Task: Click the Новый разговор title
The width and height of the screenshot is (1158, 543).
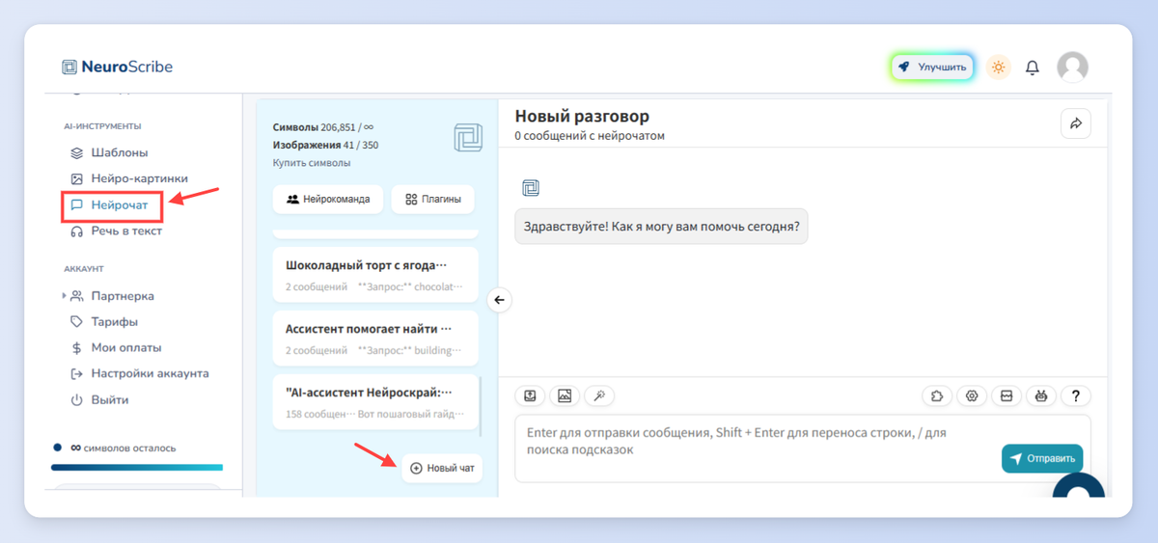Action: click(582, 116)
